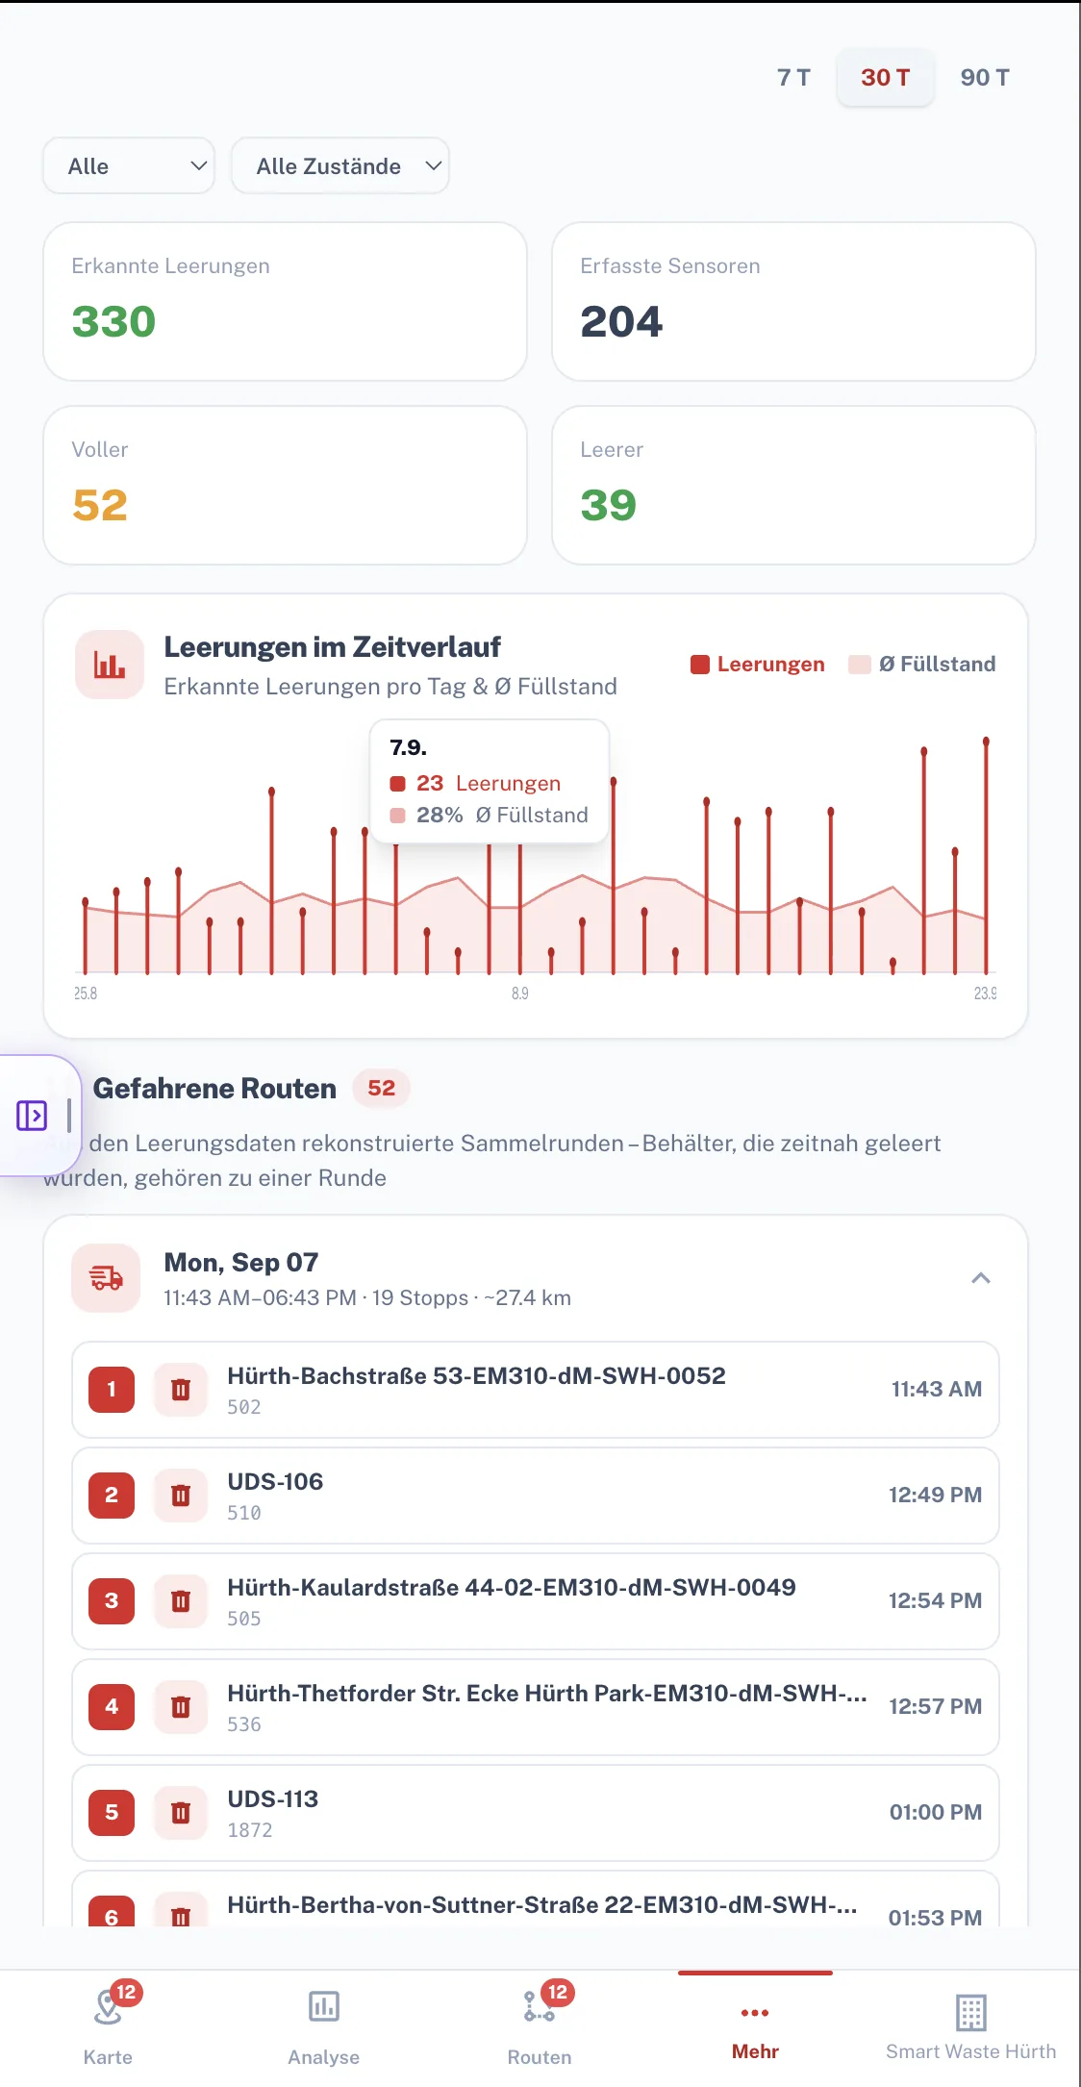Open the UDS-106 stop
Screen dimensions: 1081x2087
click(536, 1496)
